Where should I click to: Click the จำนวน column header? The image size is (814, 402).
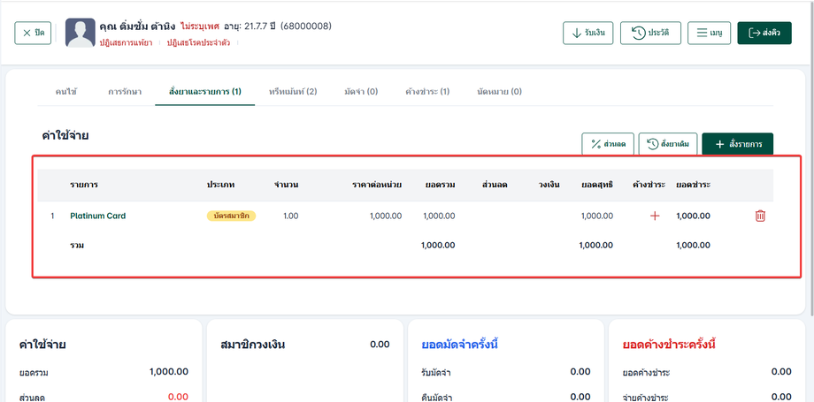point(287,186)
